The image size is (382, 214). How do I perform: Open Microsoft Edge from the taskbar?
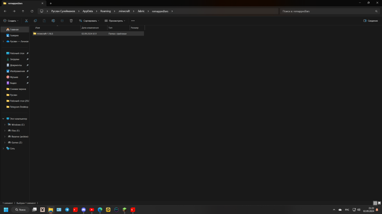tap(100, 210)
